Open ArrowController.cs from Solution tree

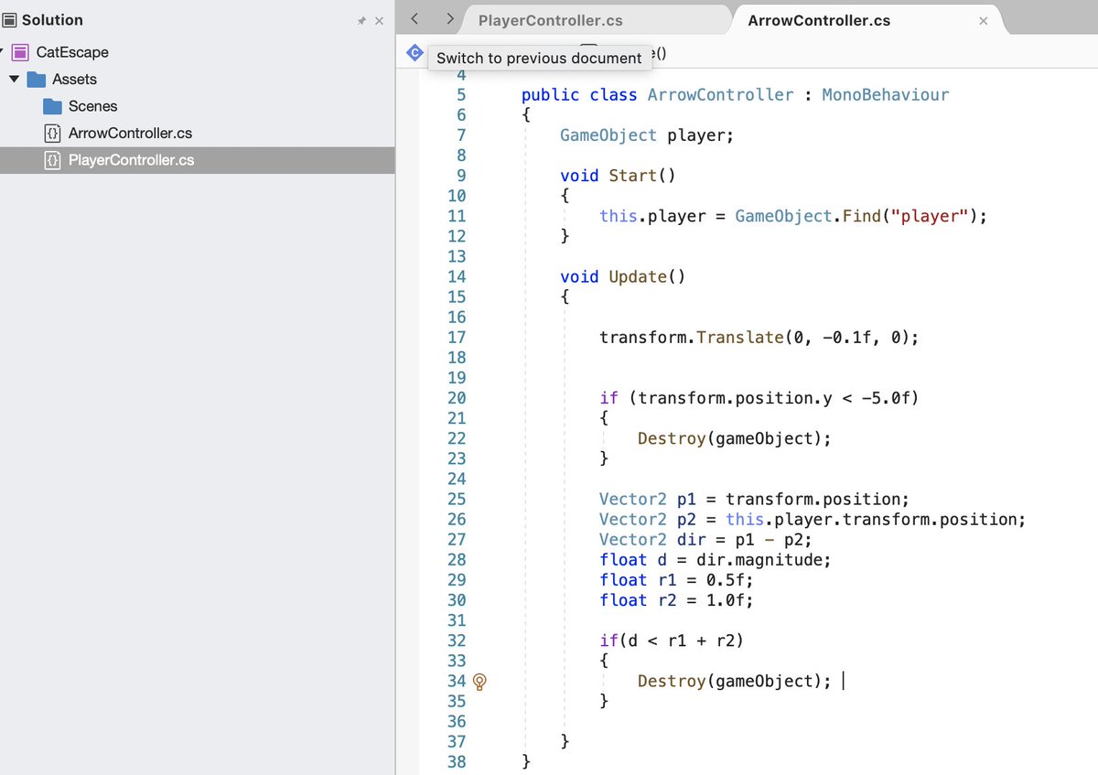(130, 134)
